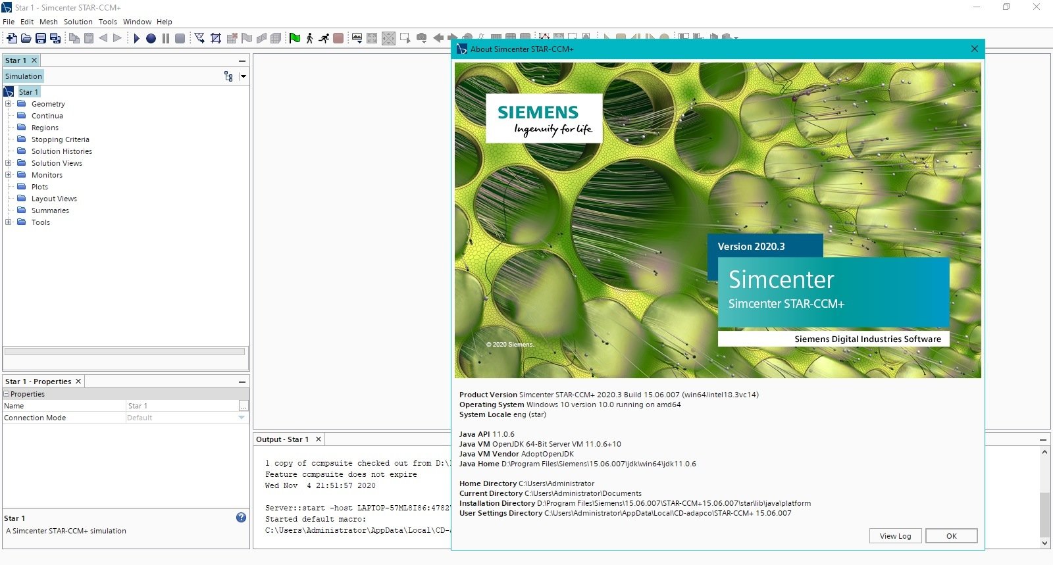
Task: Click the New Simulation toolbar icon
Action: [x=12, y=38]
